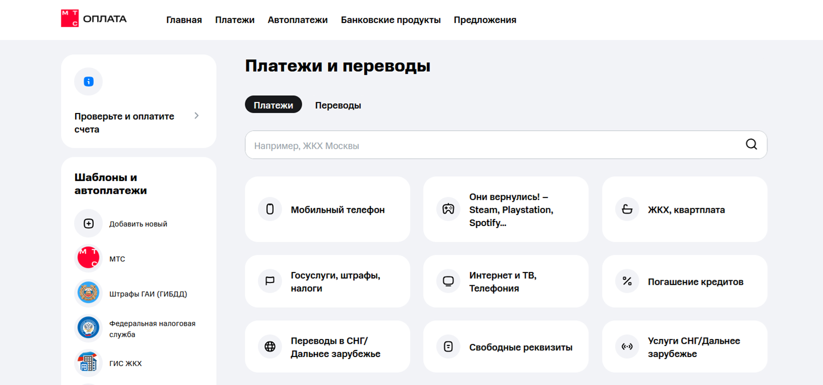Click the gamepad icon on Steam card
The width and height of the screenshot is (823, 385).
tap(448, 209)
